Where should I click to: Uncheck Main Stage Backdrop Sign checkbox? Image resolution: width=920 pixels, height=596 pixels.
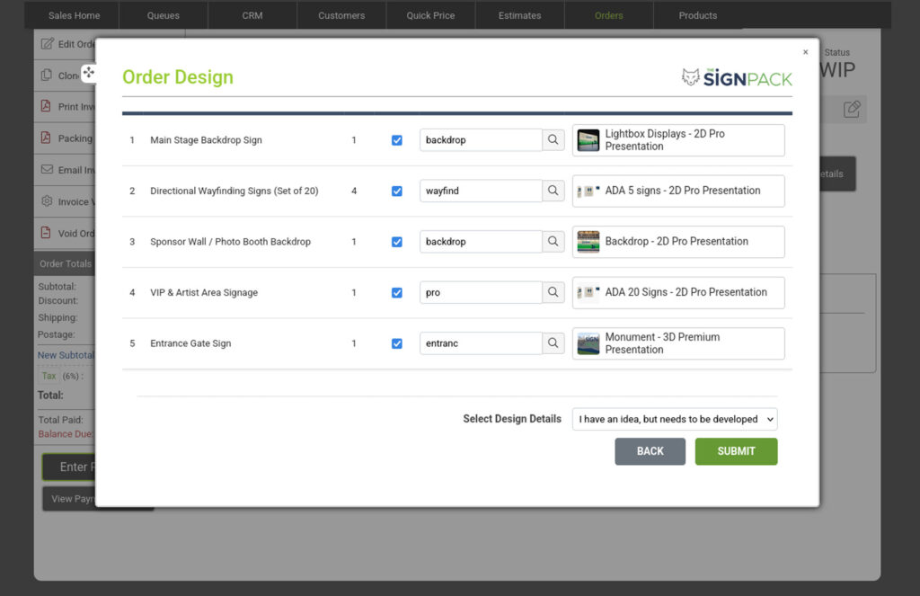[397, 140]
